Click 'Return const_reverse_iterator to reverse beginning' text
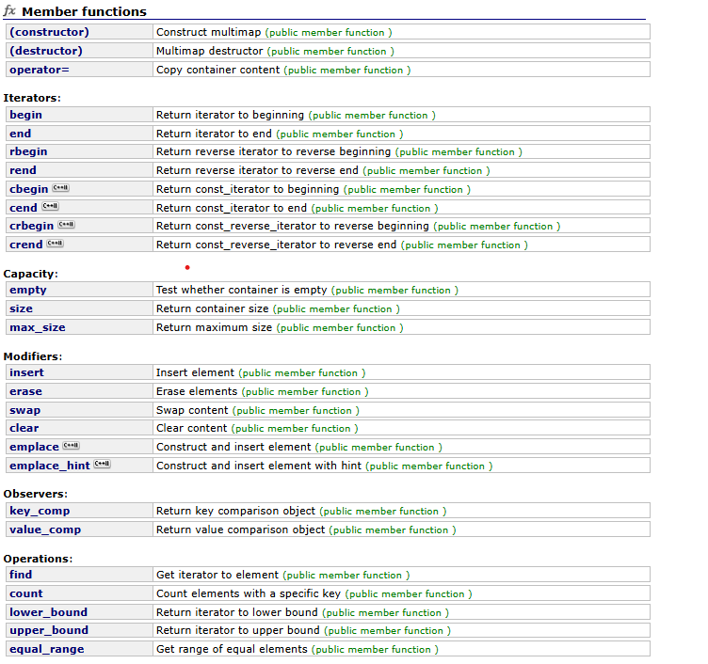 click(293, 226)
